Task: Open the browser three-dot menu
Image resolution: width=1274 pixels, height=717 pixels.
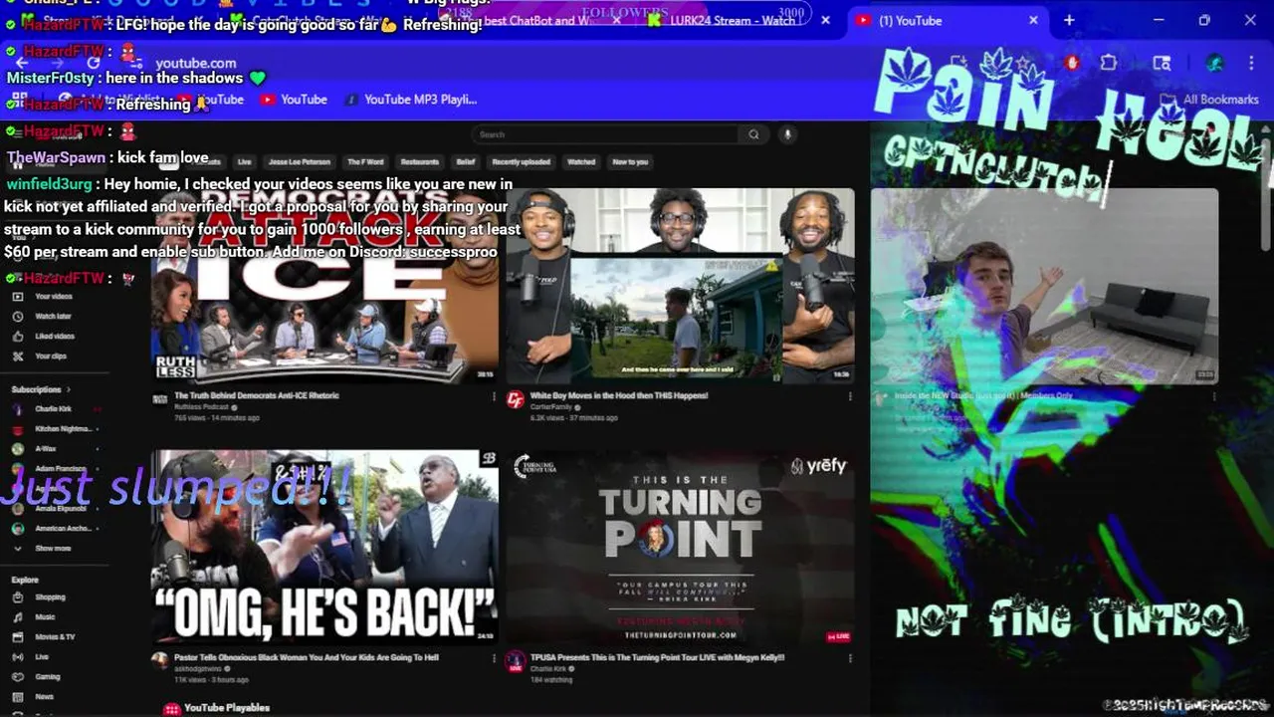Action: coord(1251,63)
